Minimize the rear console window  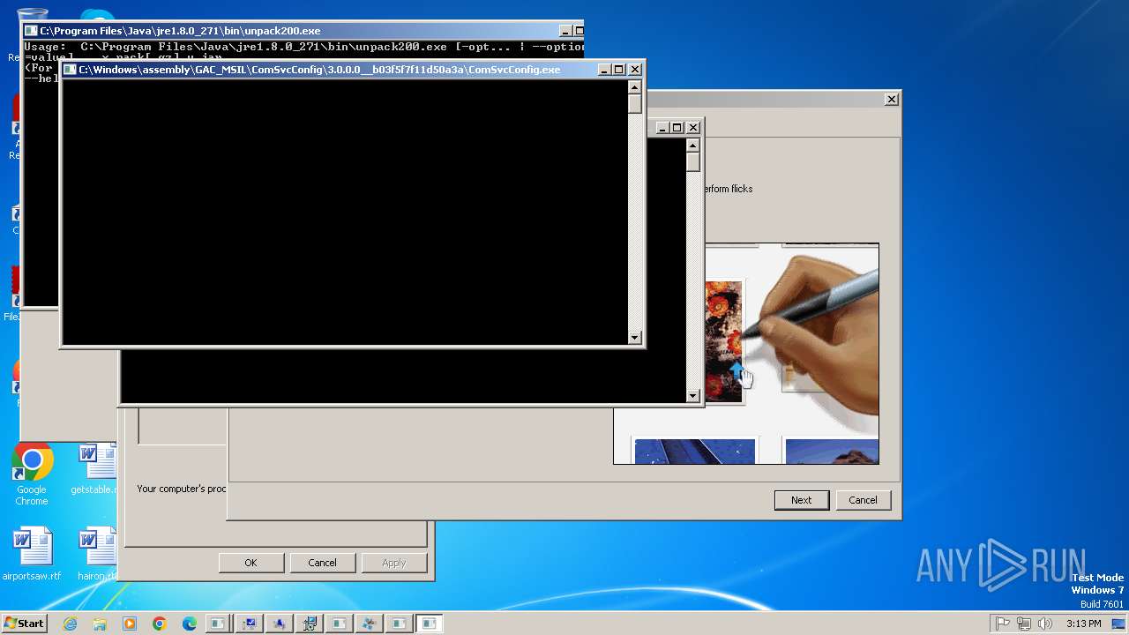click(662, 128)
